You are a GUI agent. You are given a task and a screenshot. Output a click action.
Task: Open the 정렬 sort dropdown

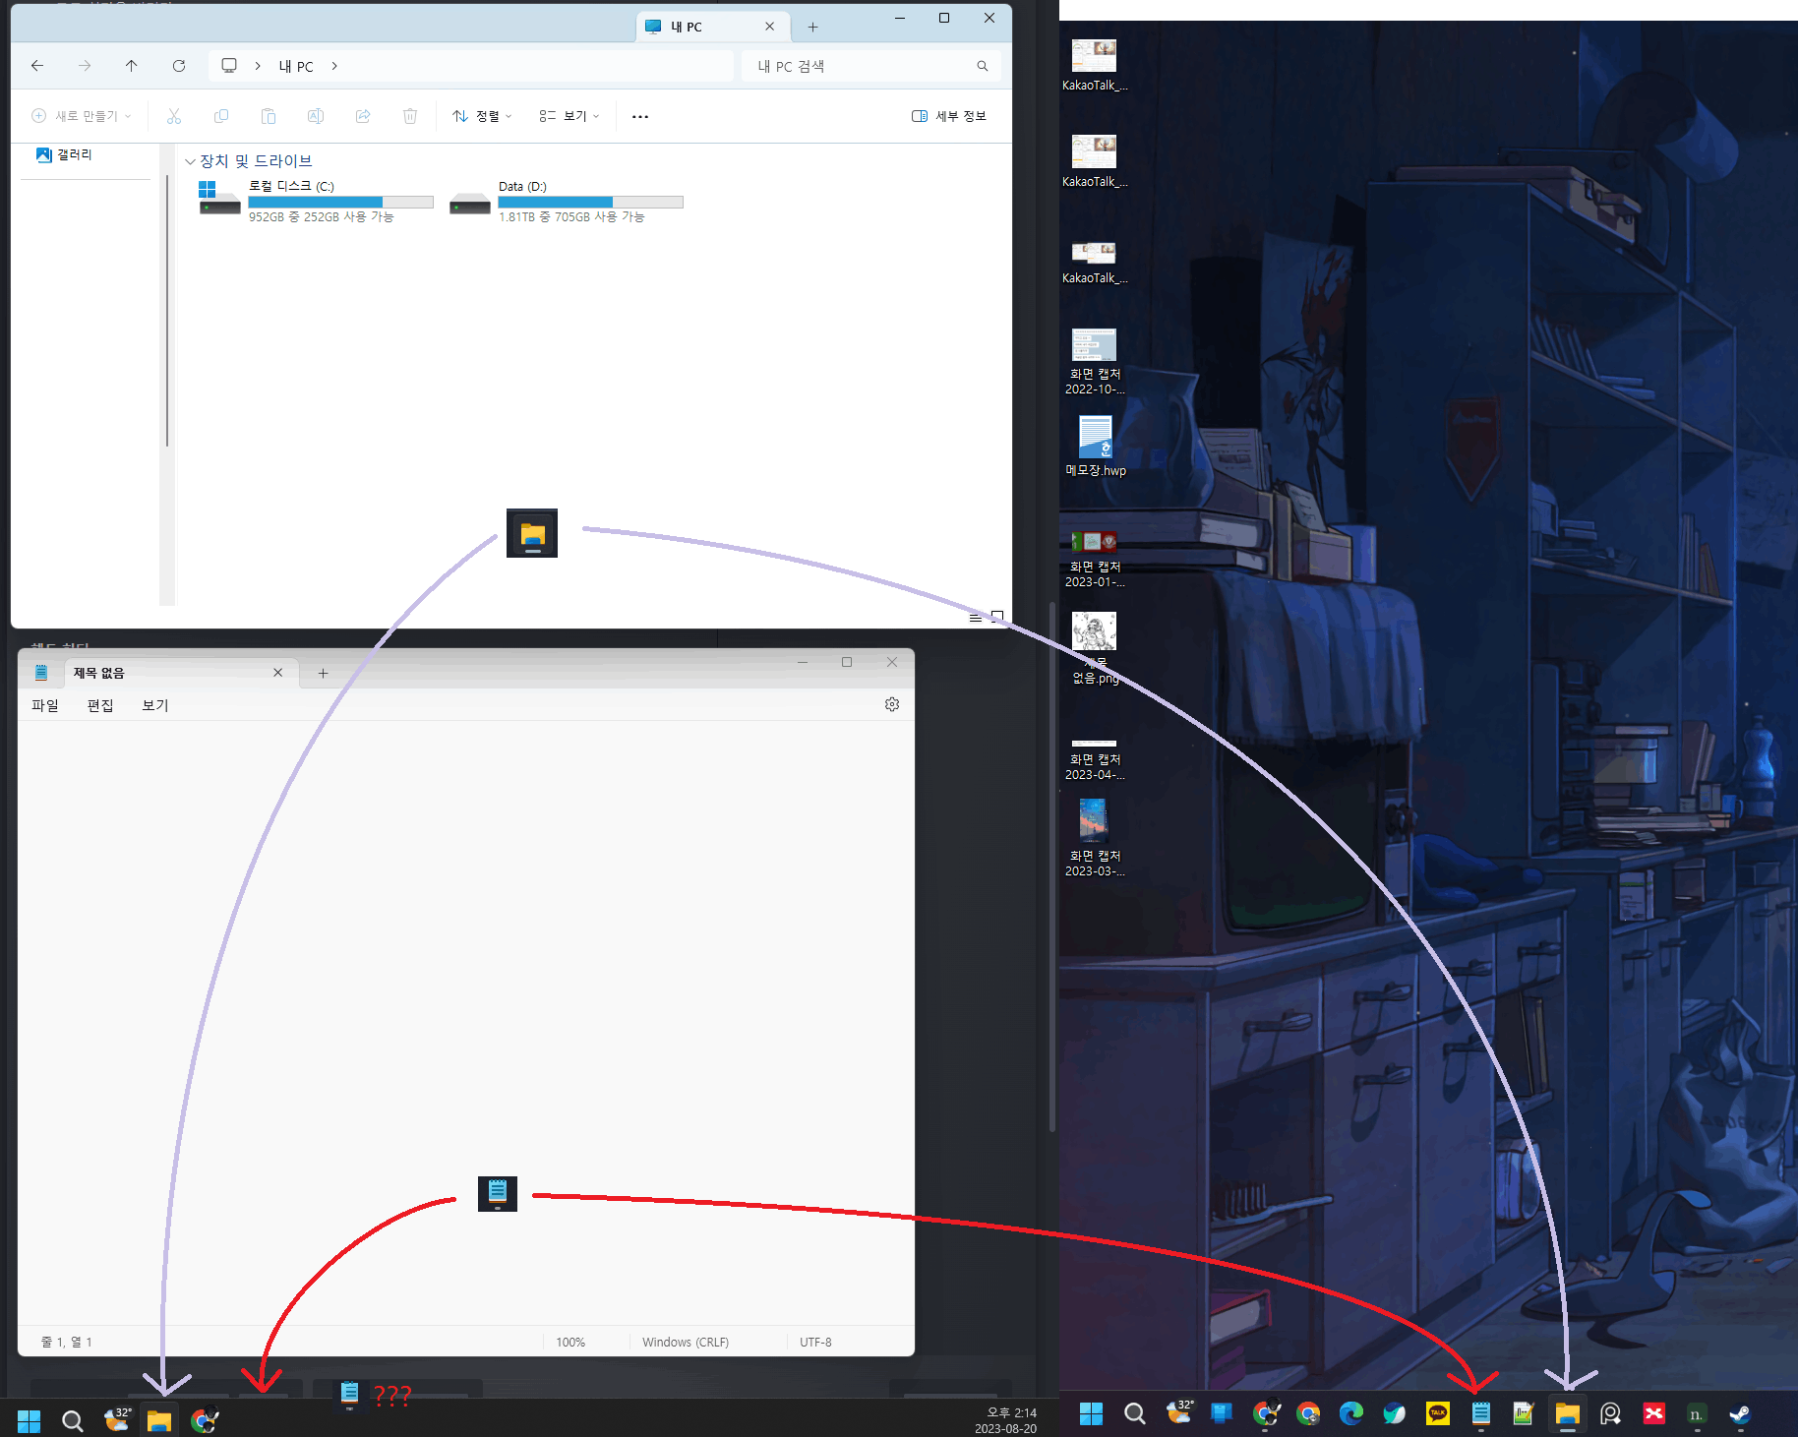482,116
